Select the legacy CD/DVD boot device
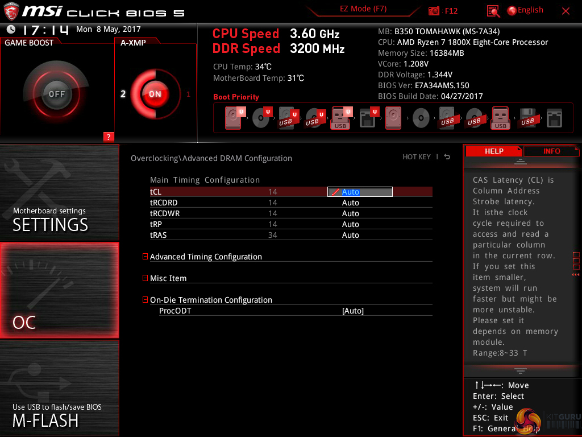This screenshot has width=582, height=437. click(x=421, y=118)
